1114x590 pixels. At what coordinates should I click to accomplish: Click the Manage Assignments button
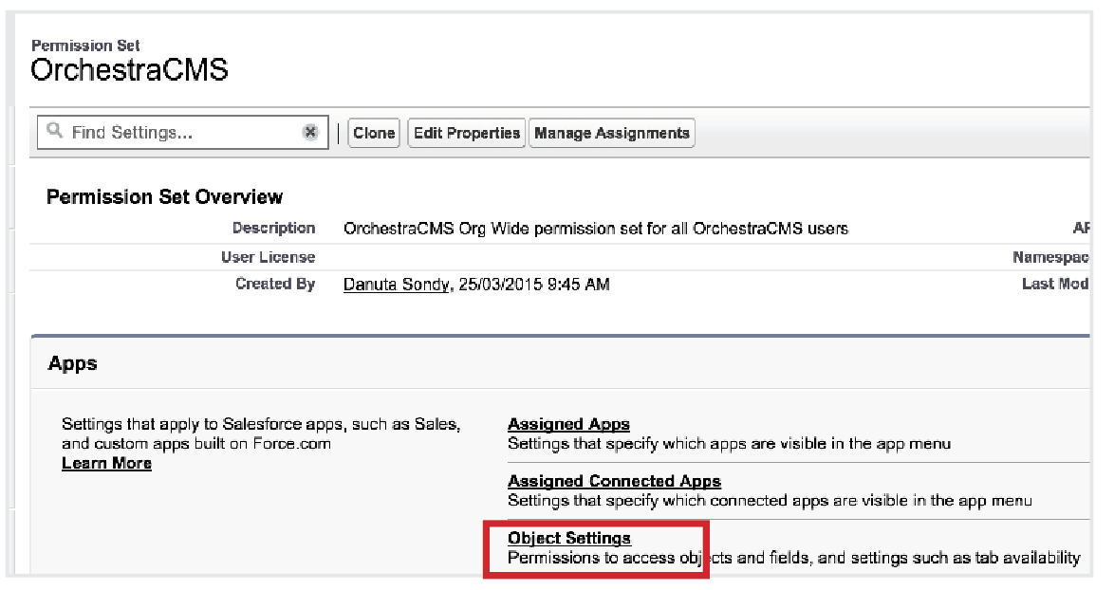[x=611, y=134]
